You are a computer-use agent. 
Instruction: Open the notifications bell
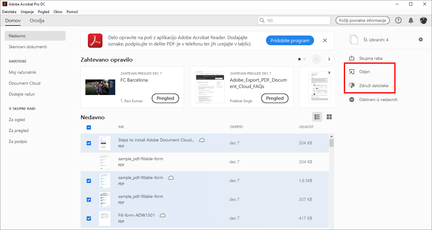(x=411, y=21)
